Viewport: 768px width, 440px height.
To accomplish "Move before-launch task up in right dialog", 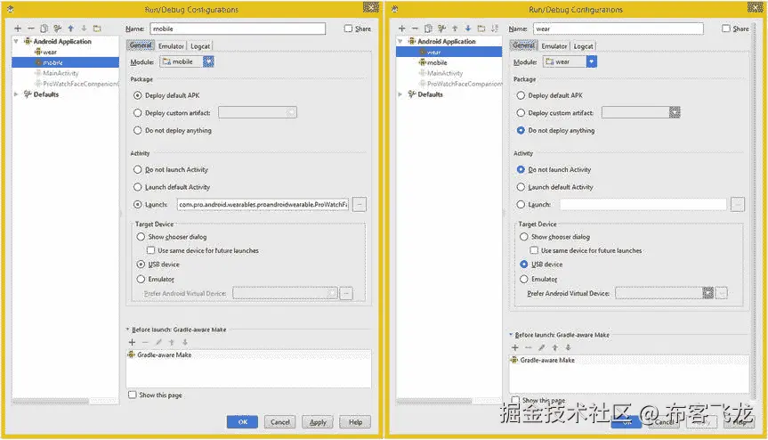I will tap(555, 347).
